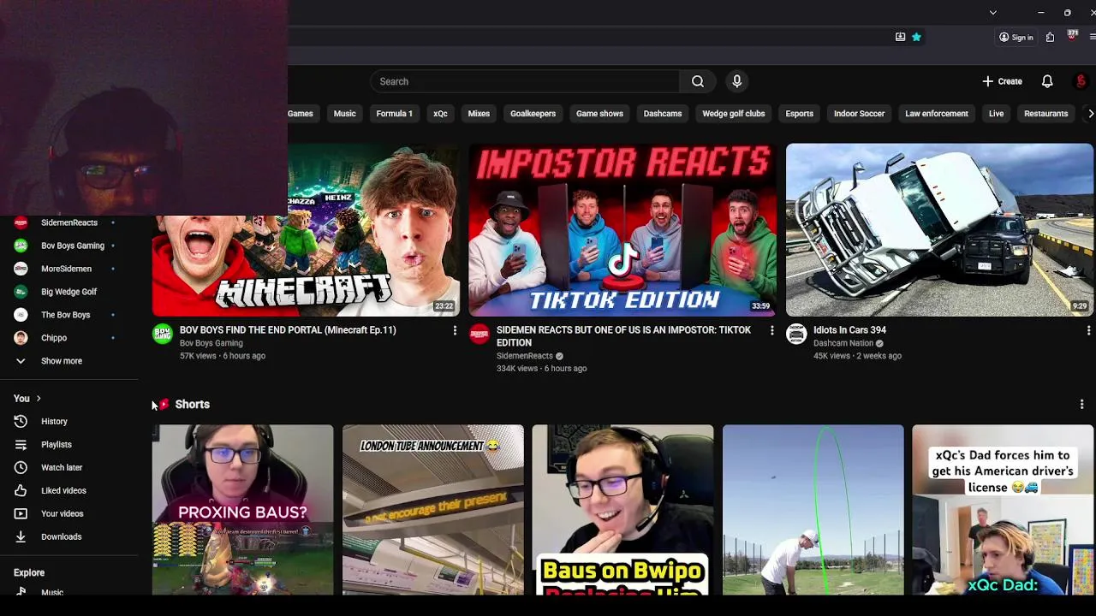The height and width of the screenshot is (616, 1096).
Task: Open Big Wedge Golf subscription
Action: click(x=69, y=292)
